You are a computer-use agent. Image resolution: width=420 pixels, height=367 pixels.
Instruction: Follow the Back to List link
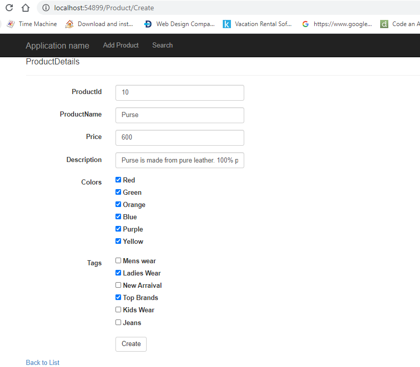point(42,362)
